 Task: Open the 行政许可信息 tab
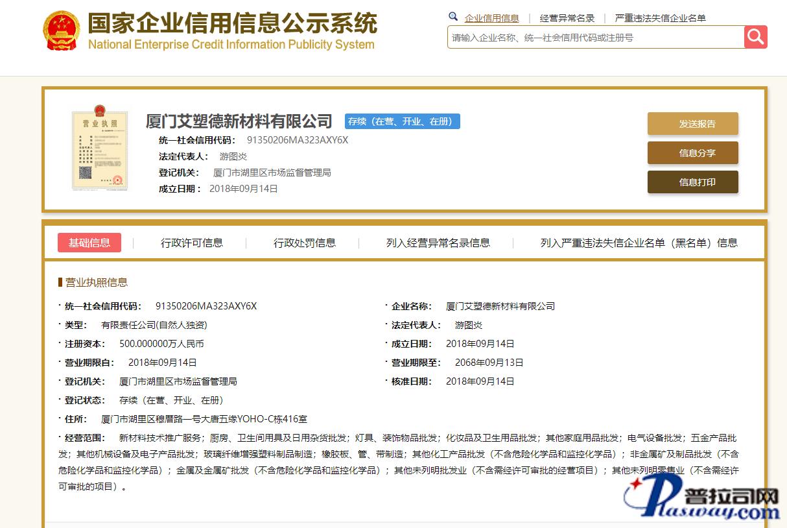pos(192,243)
